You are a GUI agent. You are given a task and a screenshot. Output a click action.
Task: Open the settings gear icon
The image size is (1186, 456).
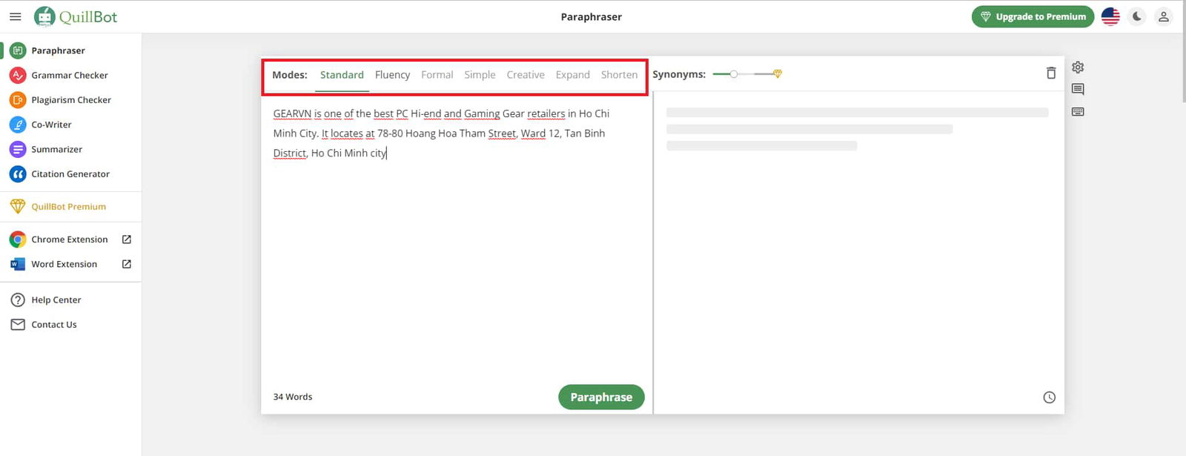(1078, 67)
